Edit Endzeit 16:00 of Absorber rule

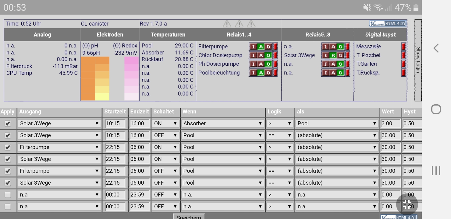coord(139,123)
